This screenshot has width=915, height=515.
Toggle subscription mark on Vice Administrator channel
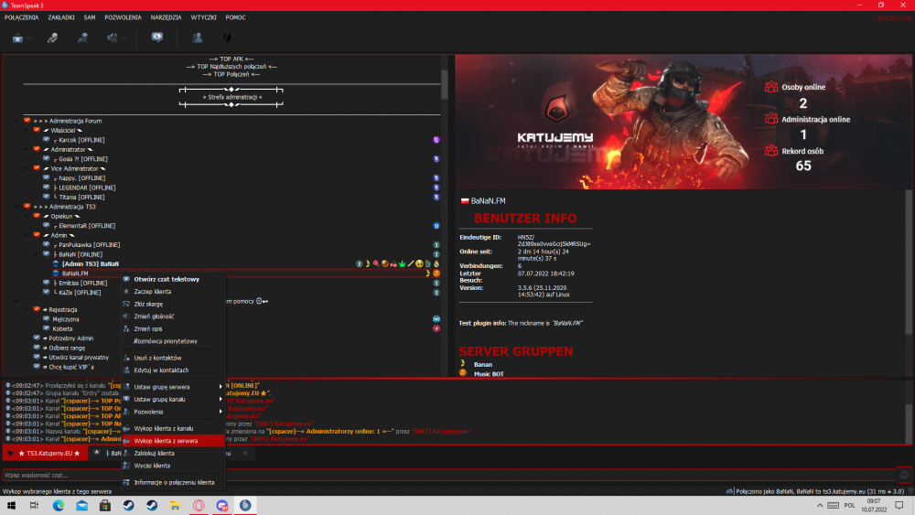point(37,168)
